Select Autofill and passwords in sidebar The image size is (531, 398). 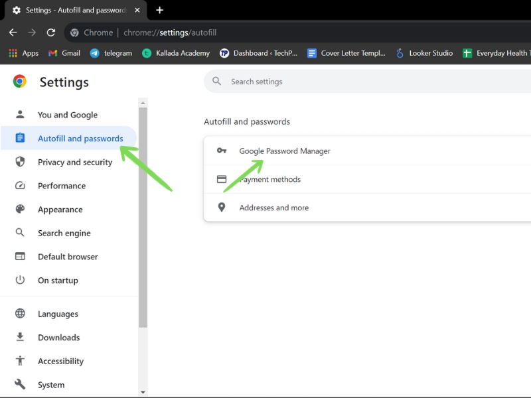[x=69, y=138]
